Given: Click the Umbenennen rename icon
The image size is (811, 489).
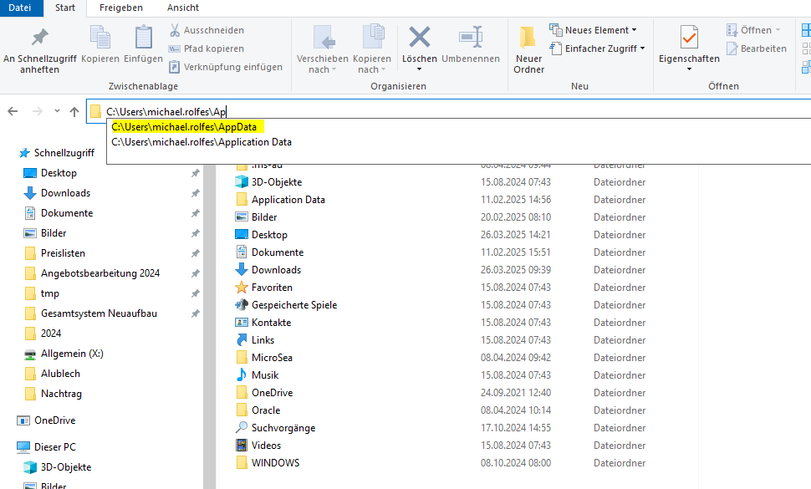Looking at the screenshot, I should tap(470, 38).
